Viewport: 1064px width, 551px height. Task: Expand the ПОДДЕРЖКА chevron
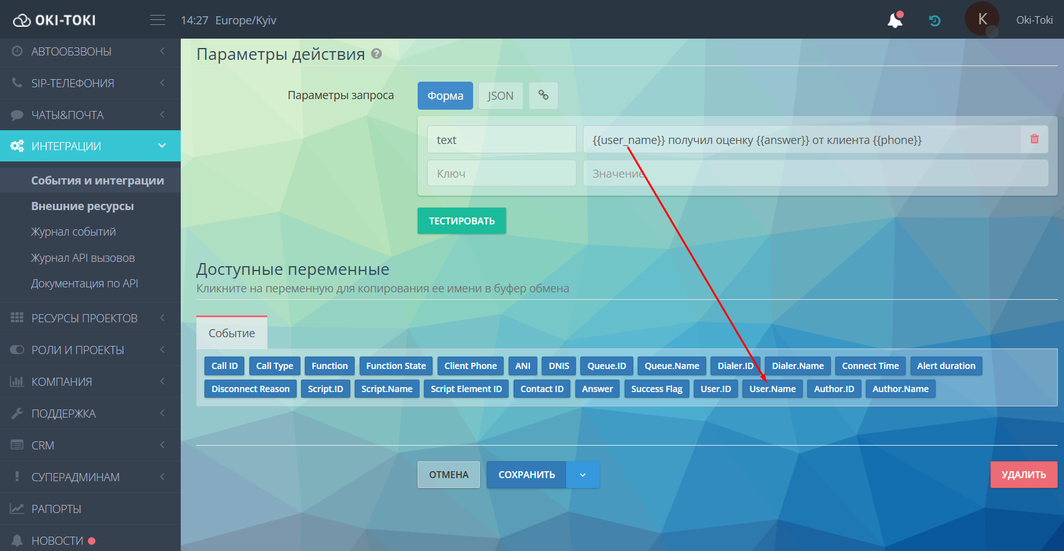pos(162,413)
